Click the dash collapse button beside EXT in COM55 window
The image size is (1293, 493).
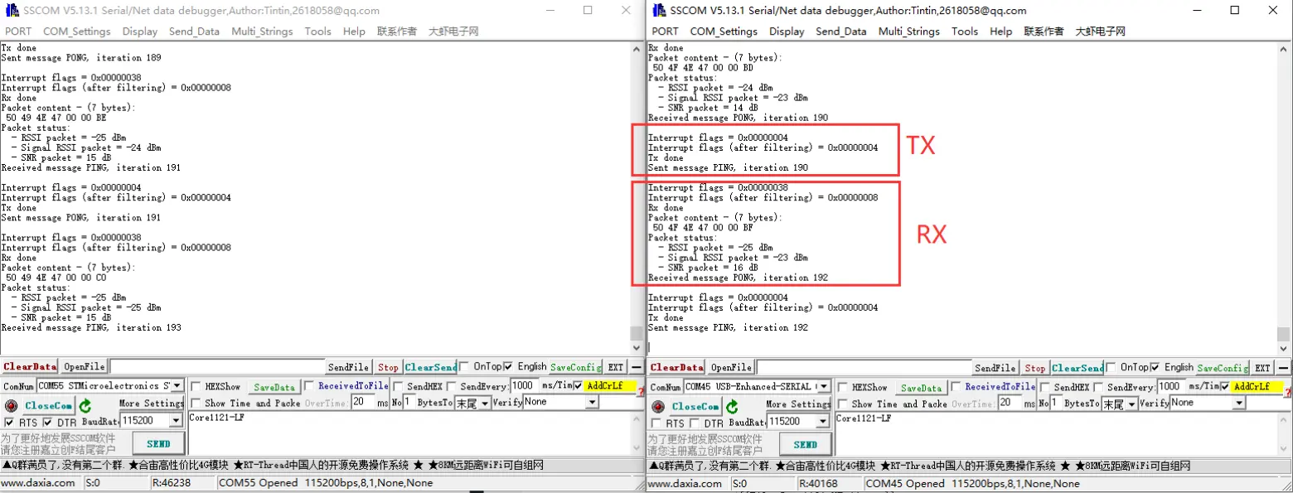pyautogui.click(x=637, y=367)
